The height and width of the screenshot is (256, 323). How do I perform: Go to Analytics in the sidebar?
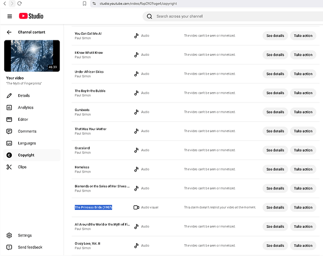click(x=26, y=108)
